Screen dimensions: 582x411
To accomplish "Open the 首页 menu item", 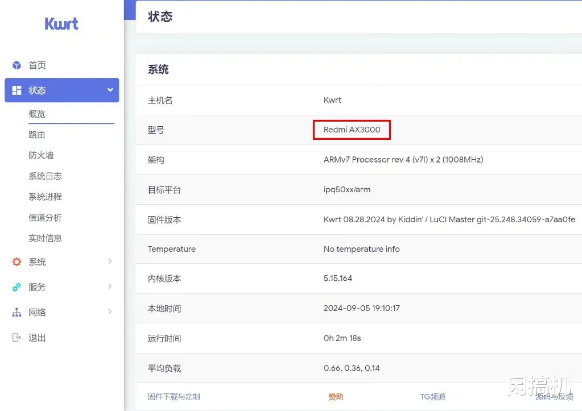I will 37,65.
